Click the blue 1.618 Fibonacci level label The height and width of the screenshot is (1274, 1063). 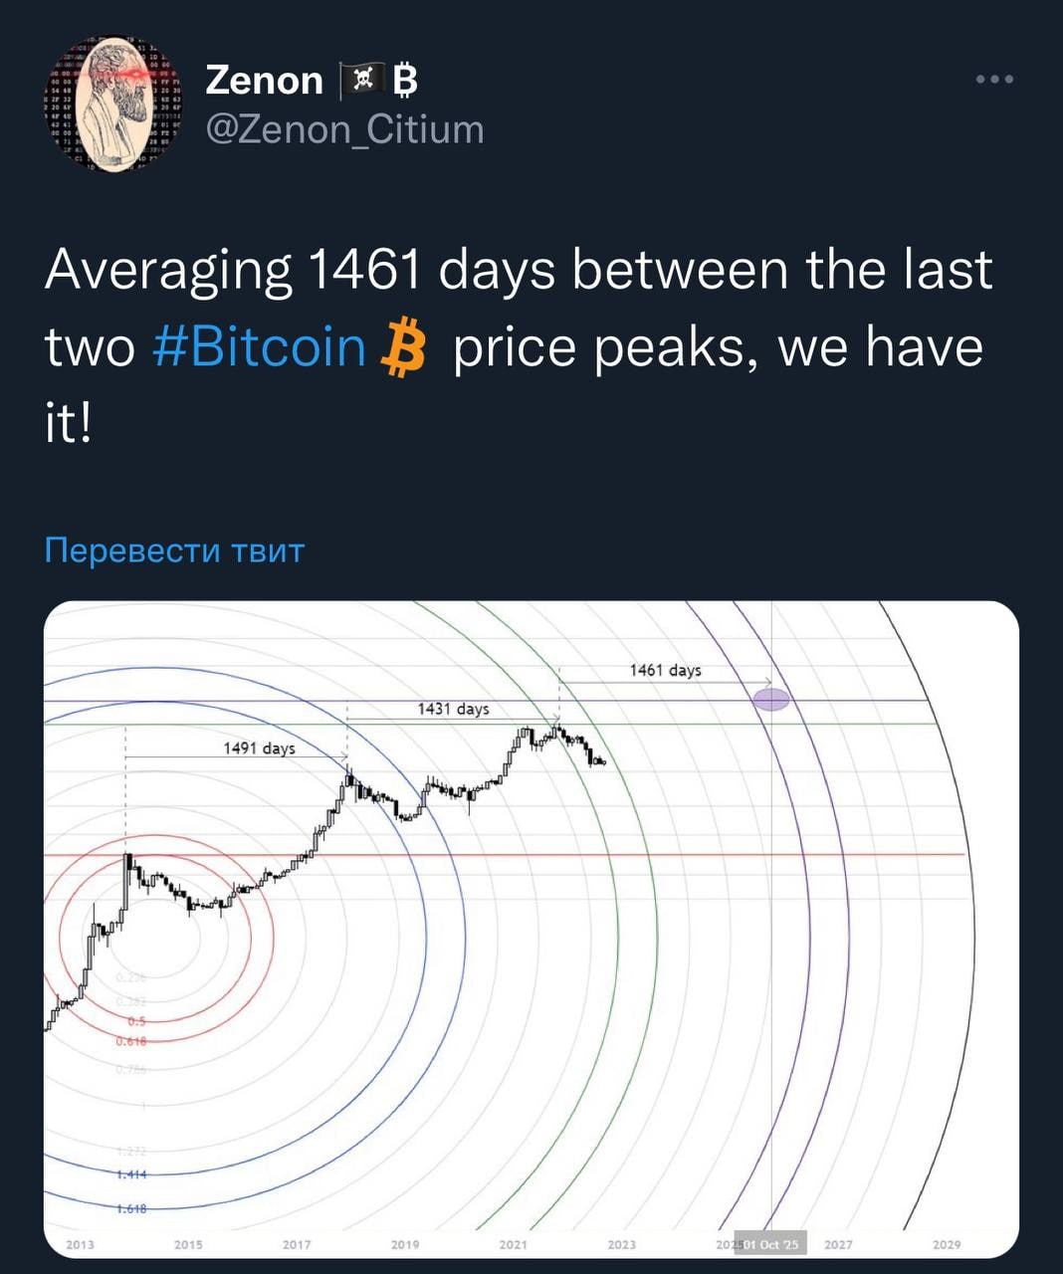(x=131, y=1208)
